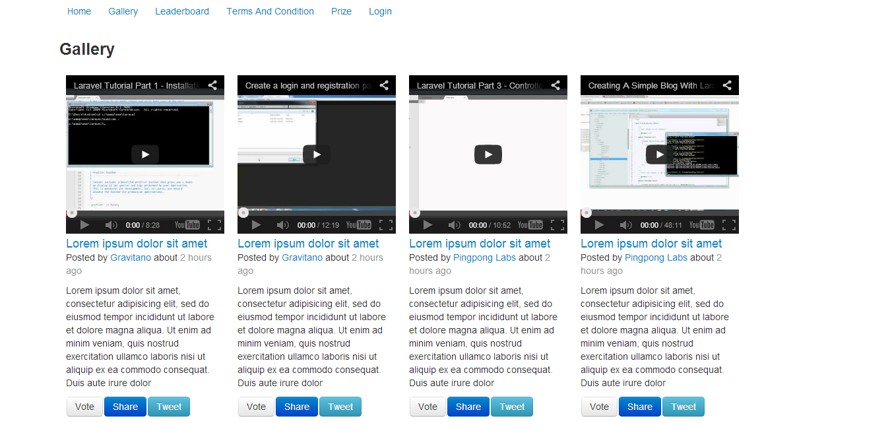Image resolution: width=890 pixels, height=437 pixels.
Task: Start the Simple Blog video with the center play button
Action: 660,154
